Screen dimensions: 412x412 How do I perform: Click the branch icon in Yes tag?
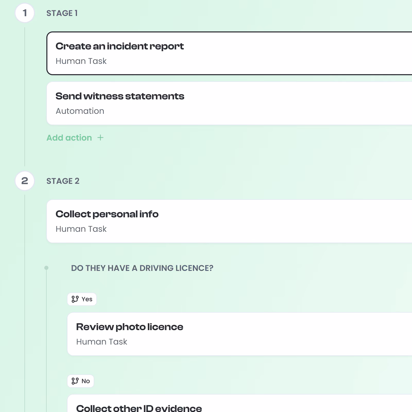tap(75, 299)
